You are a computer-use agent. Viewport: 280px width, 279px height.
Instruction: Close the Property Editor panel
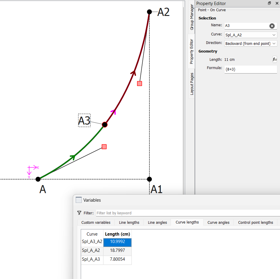point(277,4)
